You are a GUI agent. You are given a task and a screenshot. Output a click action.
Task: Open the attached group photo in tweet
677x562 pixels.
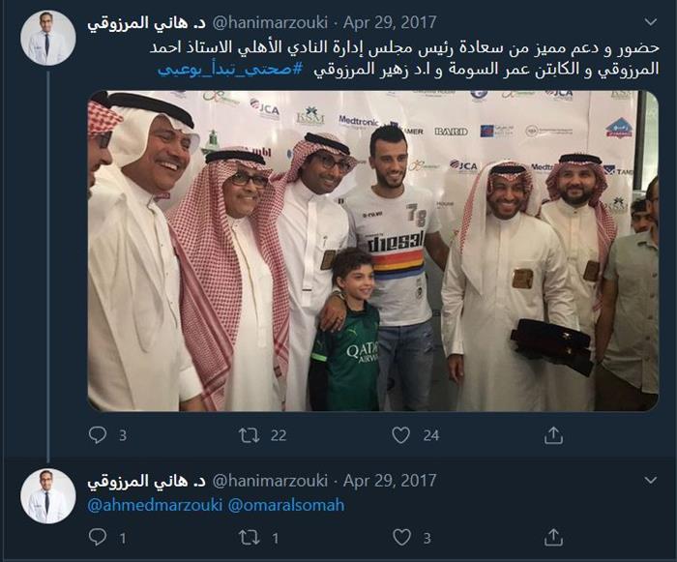point(373,251)
